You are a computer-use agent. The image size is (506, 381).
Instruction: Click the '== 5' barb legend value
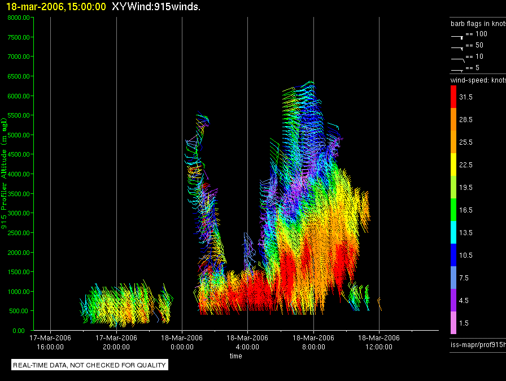point(473,68)
